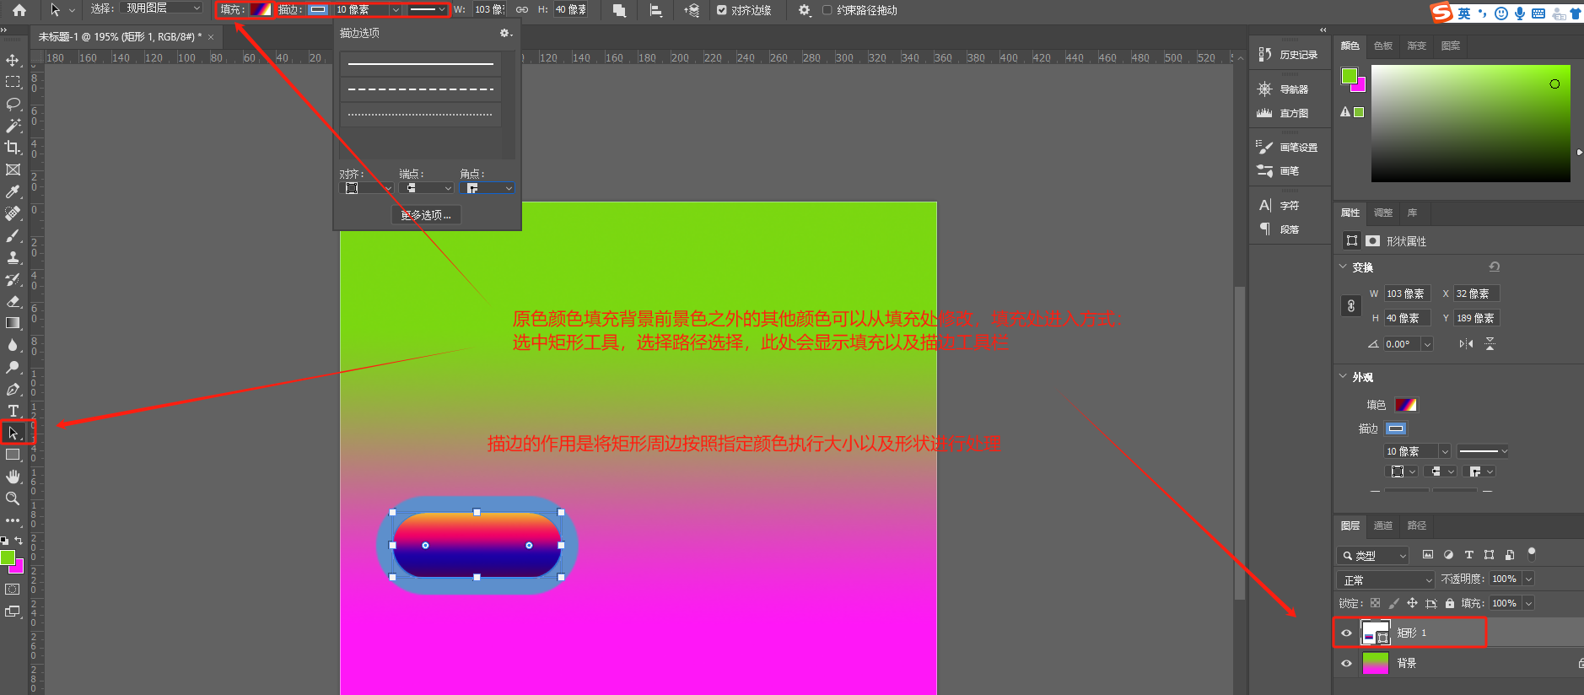1584x695 pixels.
Task: Hide the 矩形 1 layer
Action: coord(1346,633)
